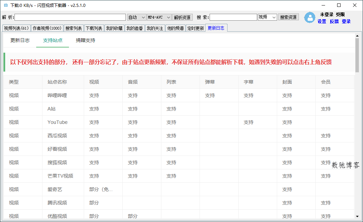Click the vertical scrollbar thumb
This screenshot has width=363, height=222.
pos(357,55)
